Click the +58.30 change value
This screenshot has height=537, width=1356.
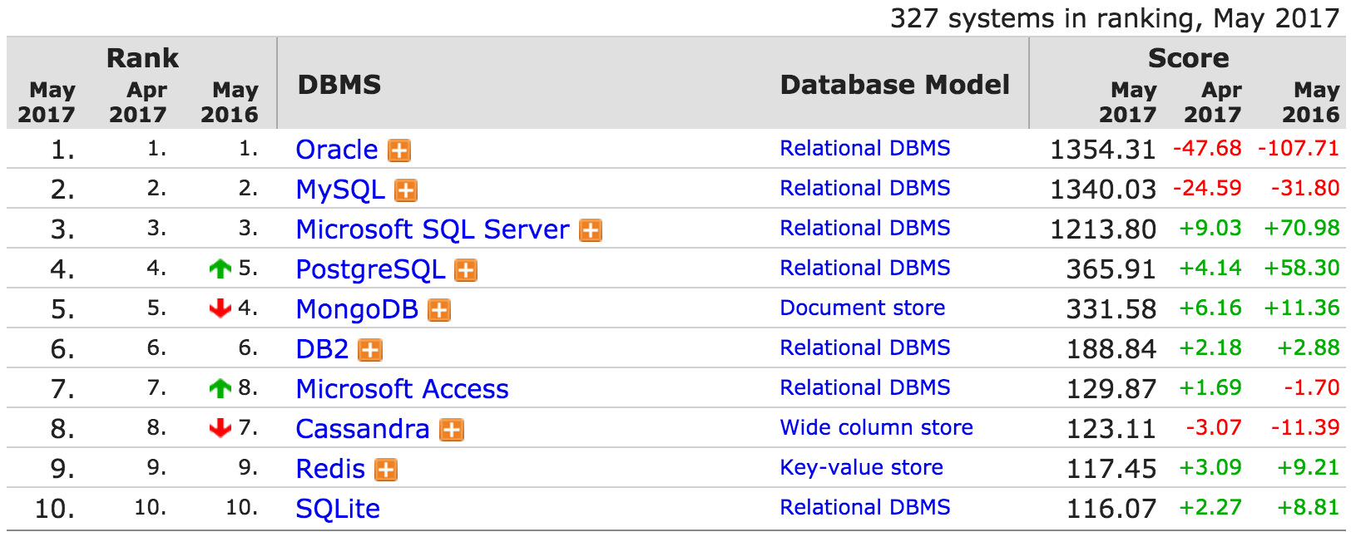1302,268
